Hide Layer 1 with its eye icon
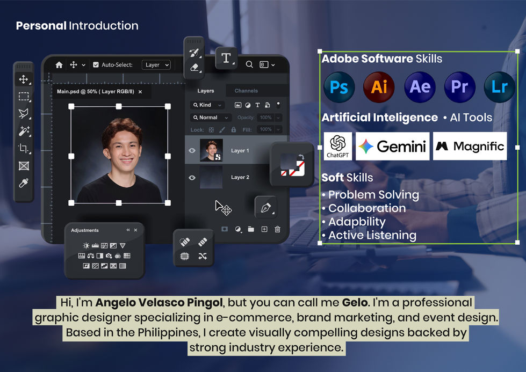Screen dimensions: 526x372 point(192,150)
